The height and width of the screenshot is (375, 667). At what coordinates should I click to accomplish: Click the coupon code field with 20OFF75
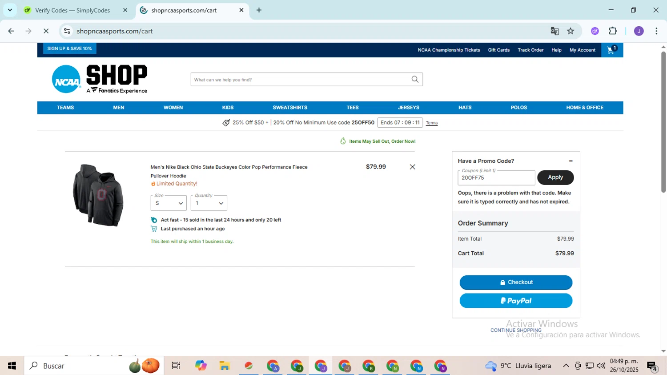click(x=496, y=177)
